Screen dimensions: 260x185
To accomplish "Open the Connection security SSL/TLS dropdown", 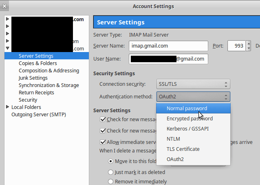I will pyautogui.click(x=193, y=84).
